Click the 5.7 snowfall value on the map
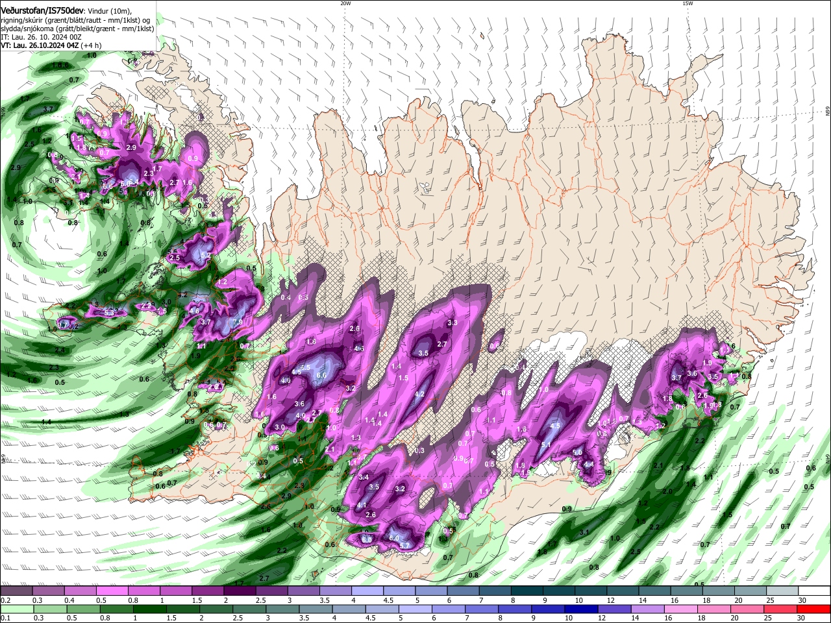This screenshot has height=623, width=831. [404, 546]
